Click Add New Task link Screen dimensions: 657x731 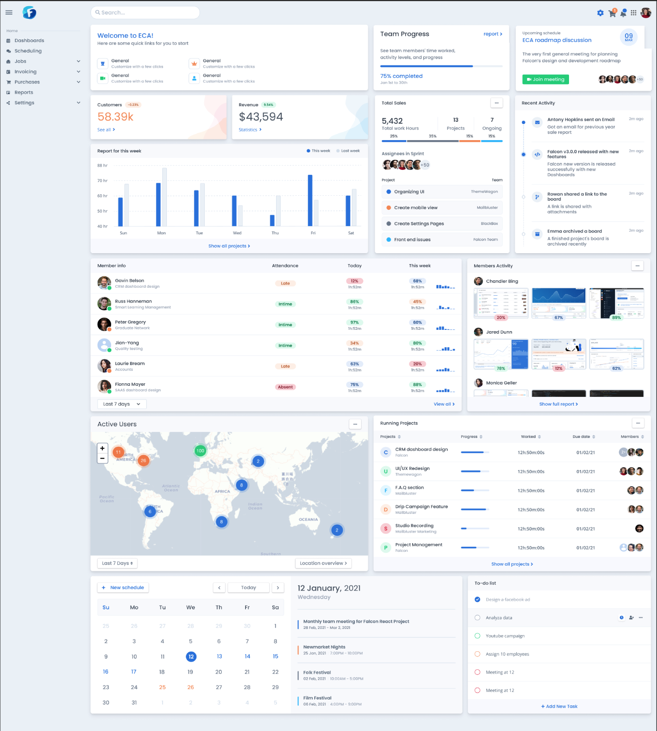pos(559,706)
